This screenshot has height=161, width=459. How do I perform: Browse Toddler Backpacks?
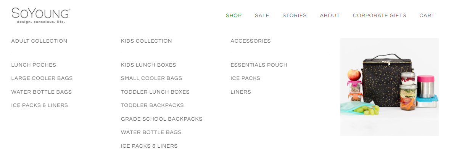(152, 105)
